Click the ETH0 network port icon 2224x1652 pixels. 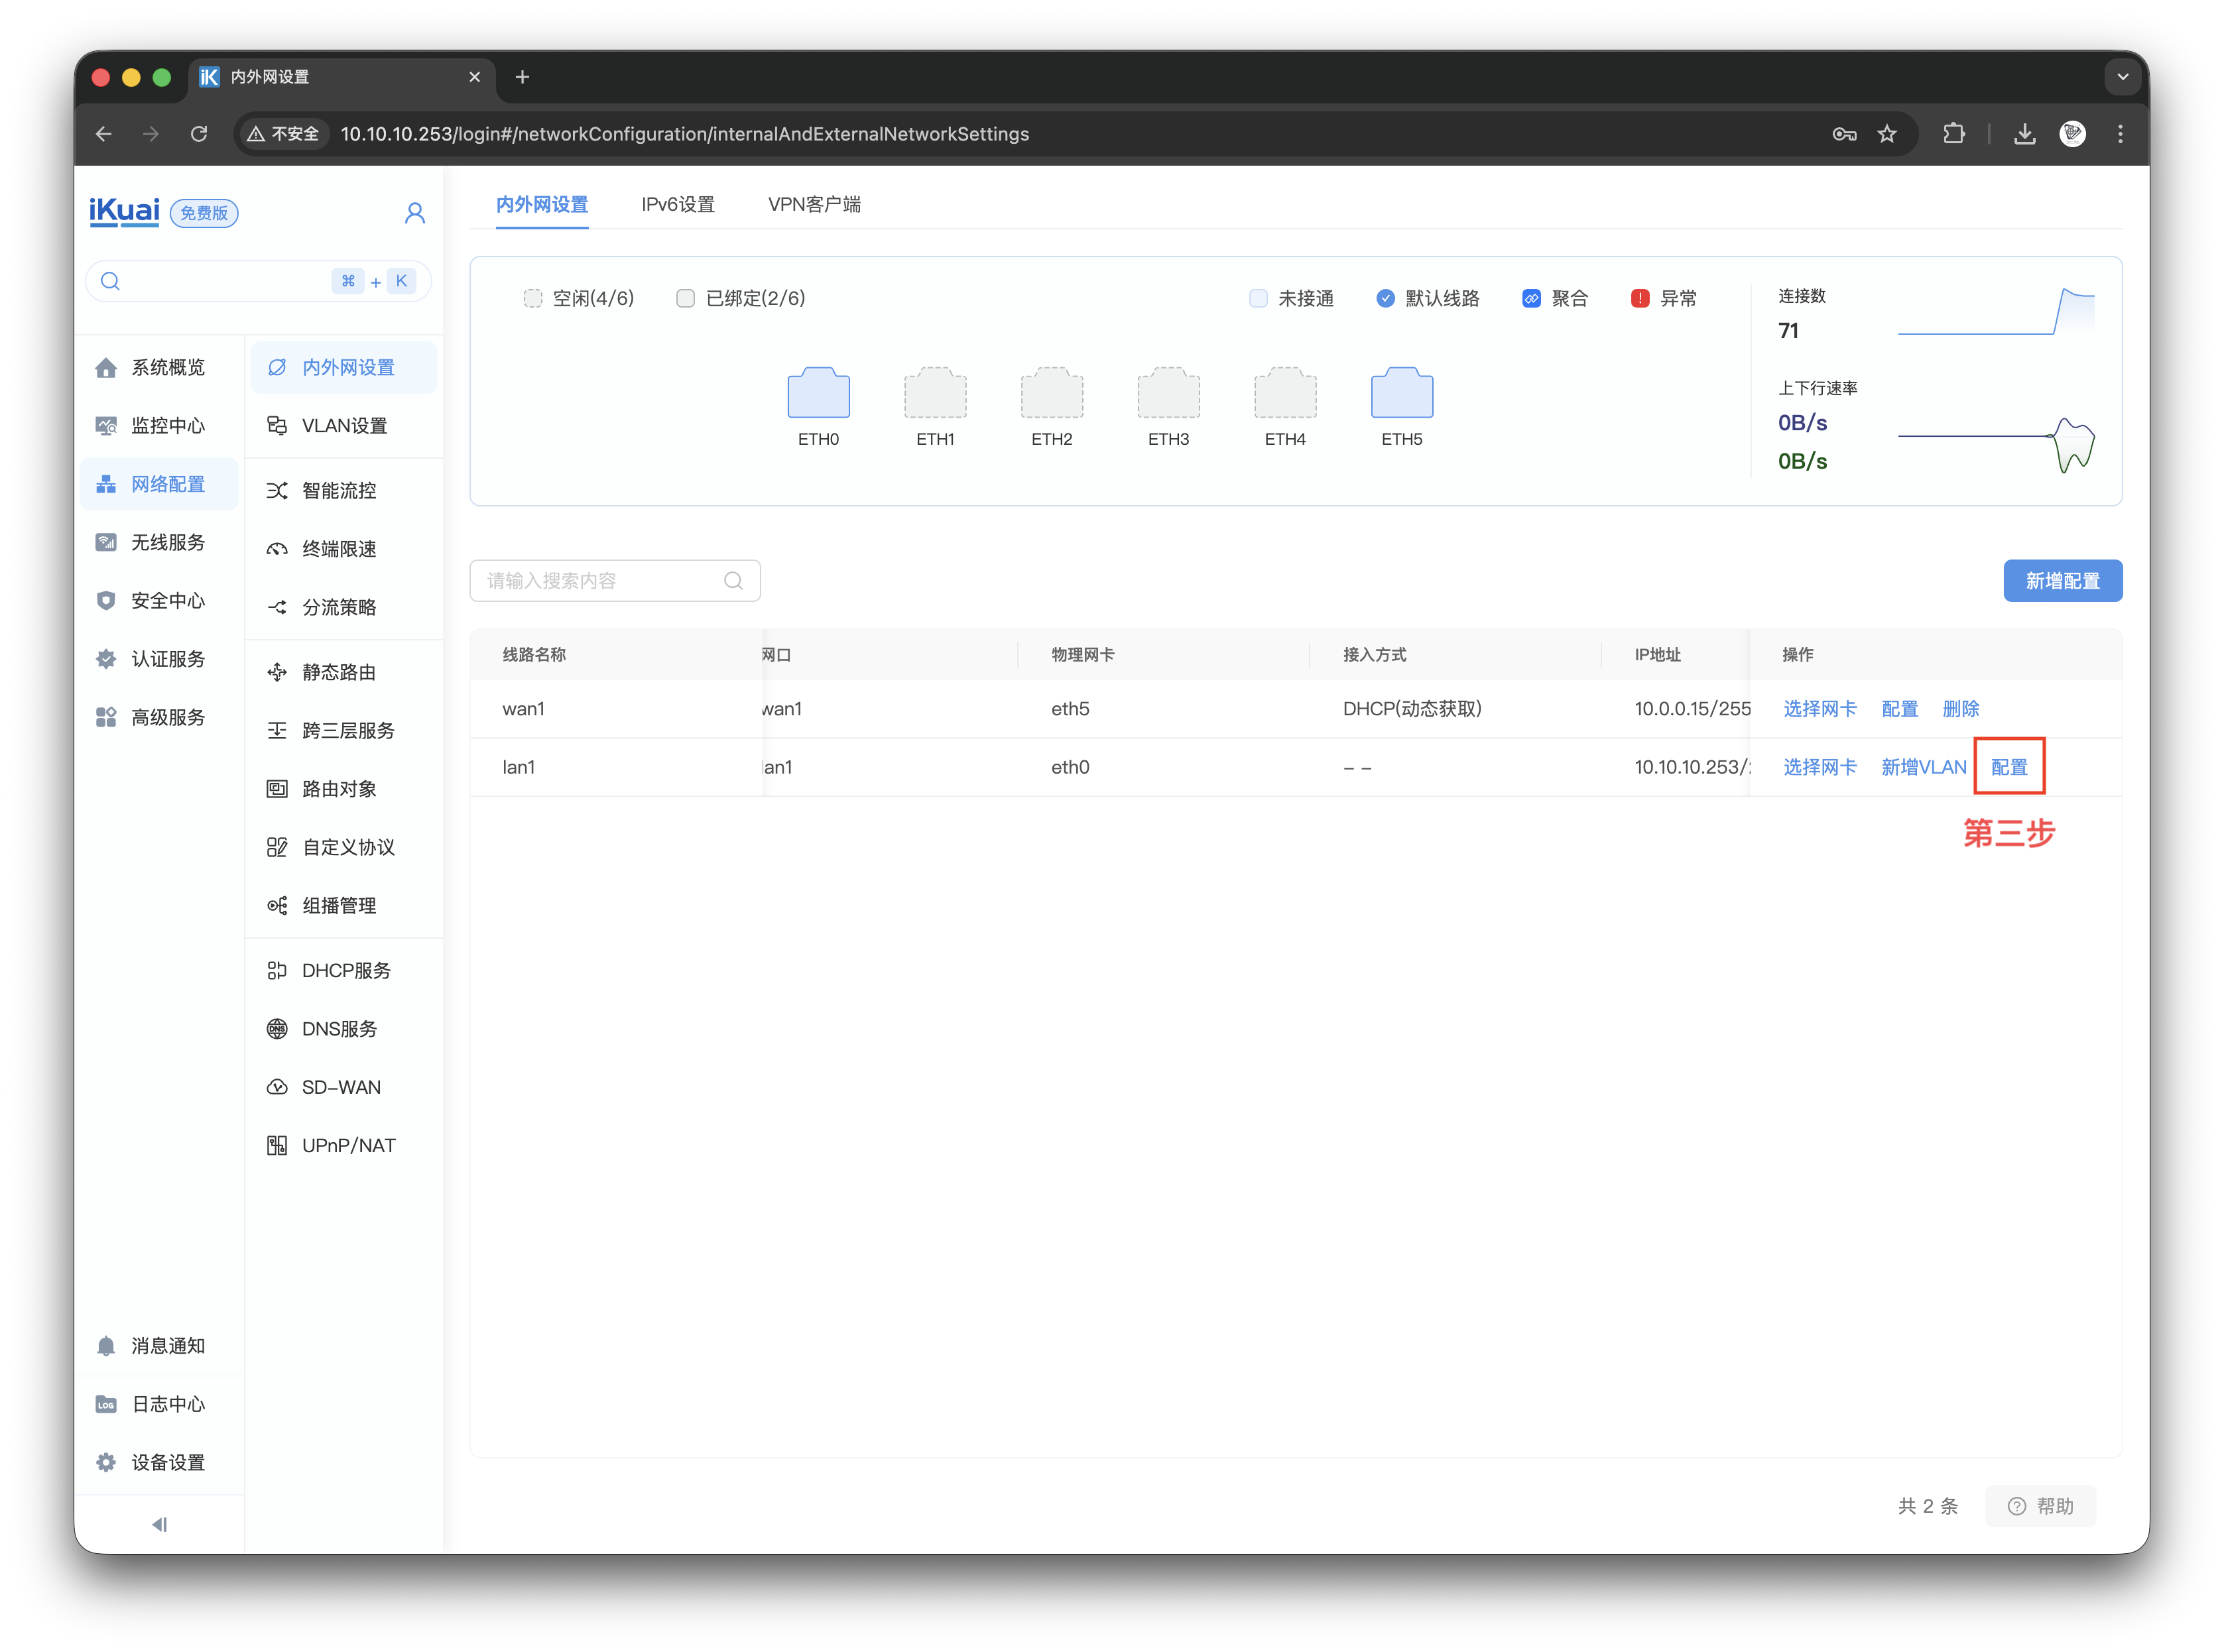818,393
